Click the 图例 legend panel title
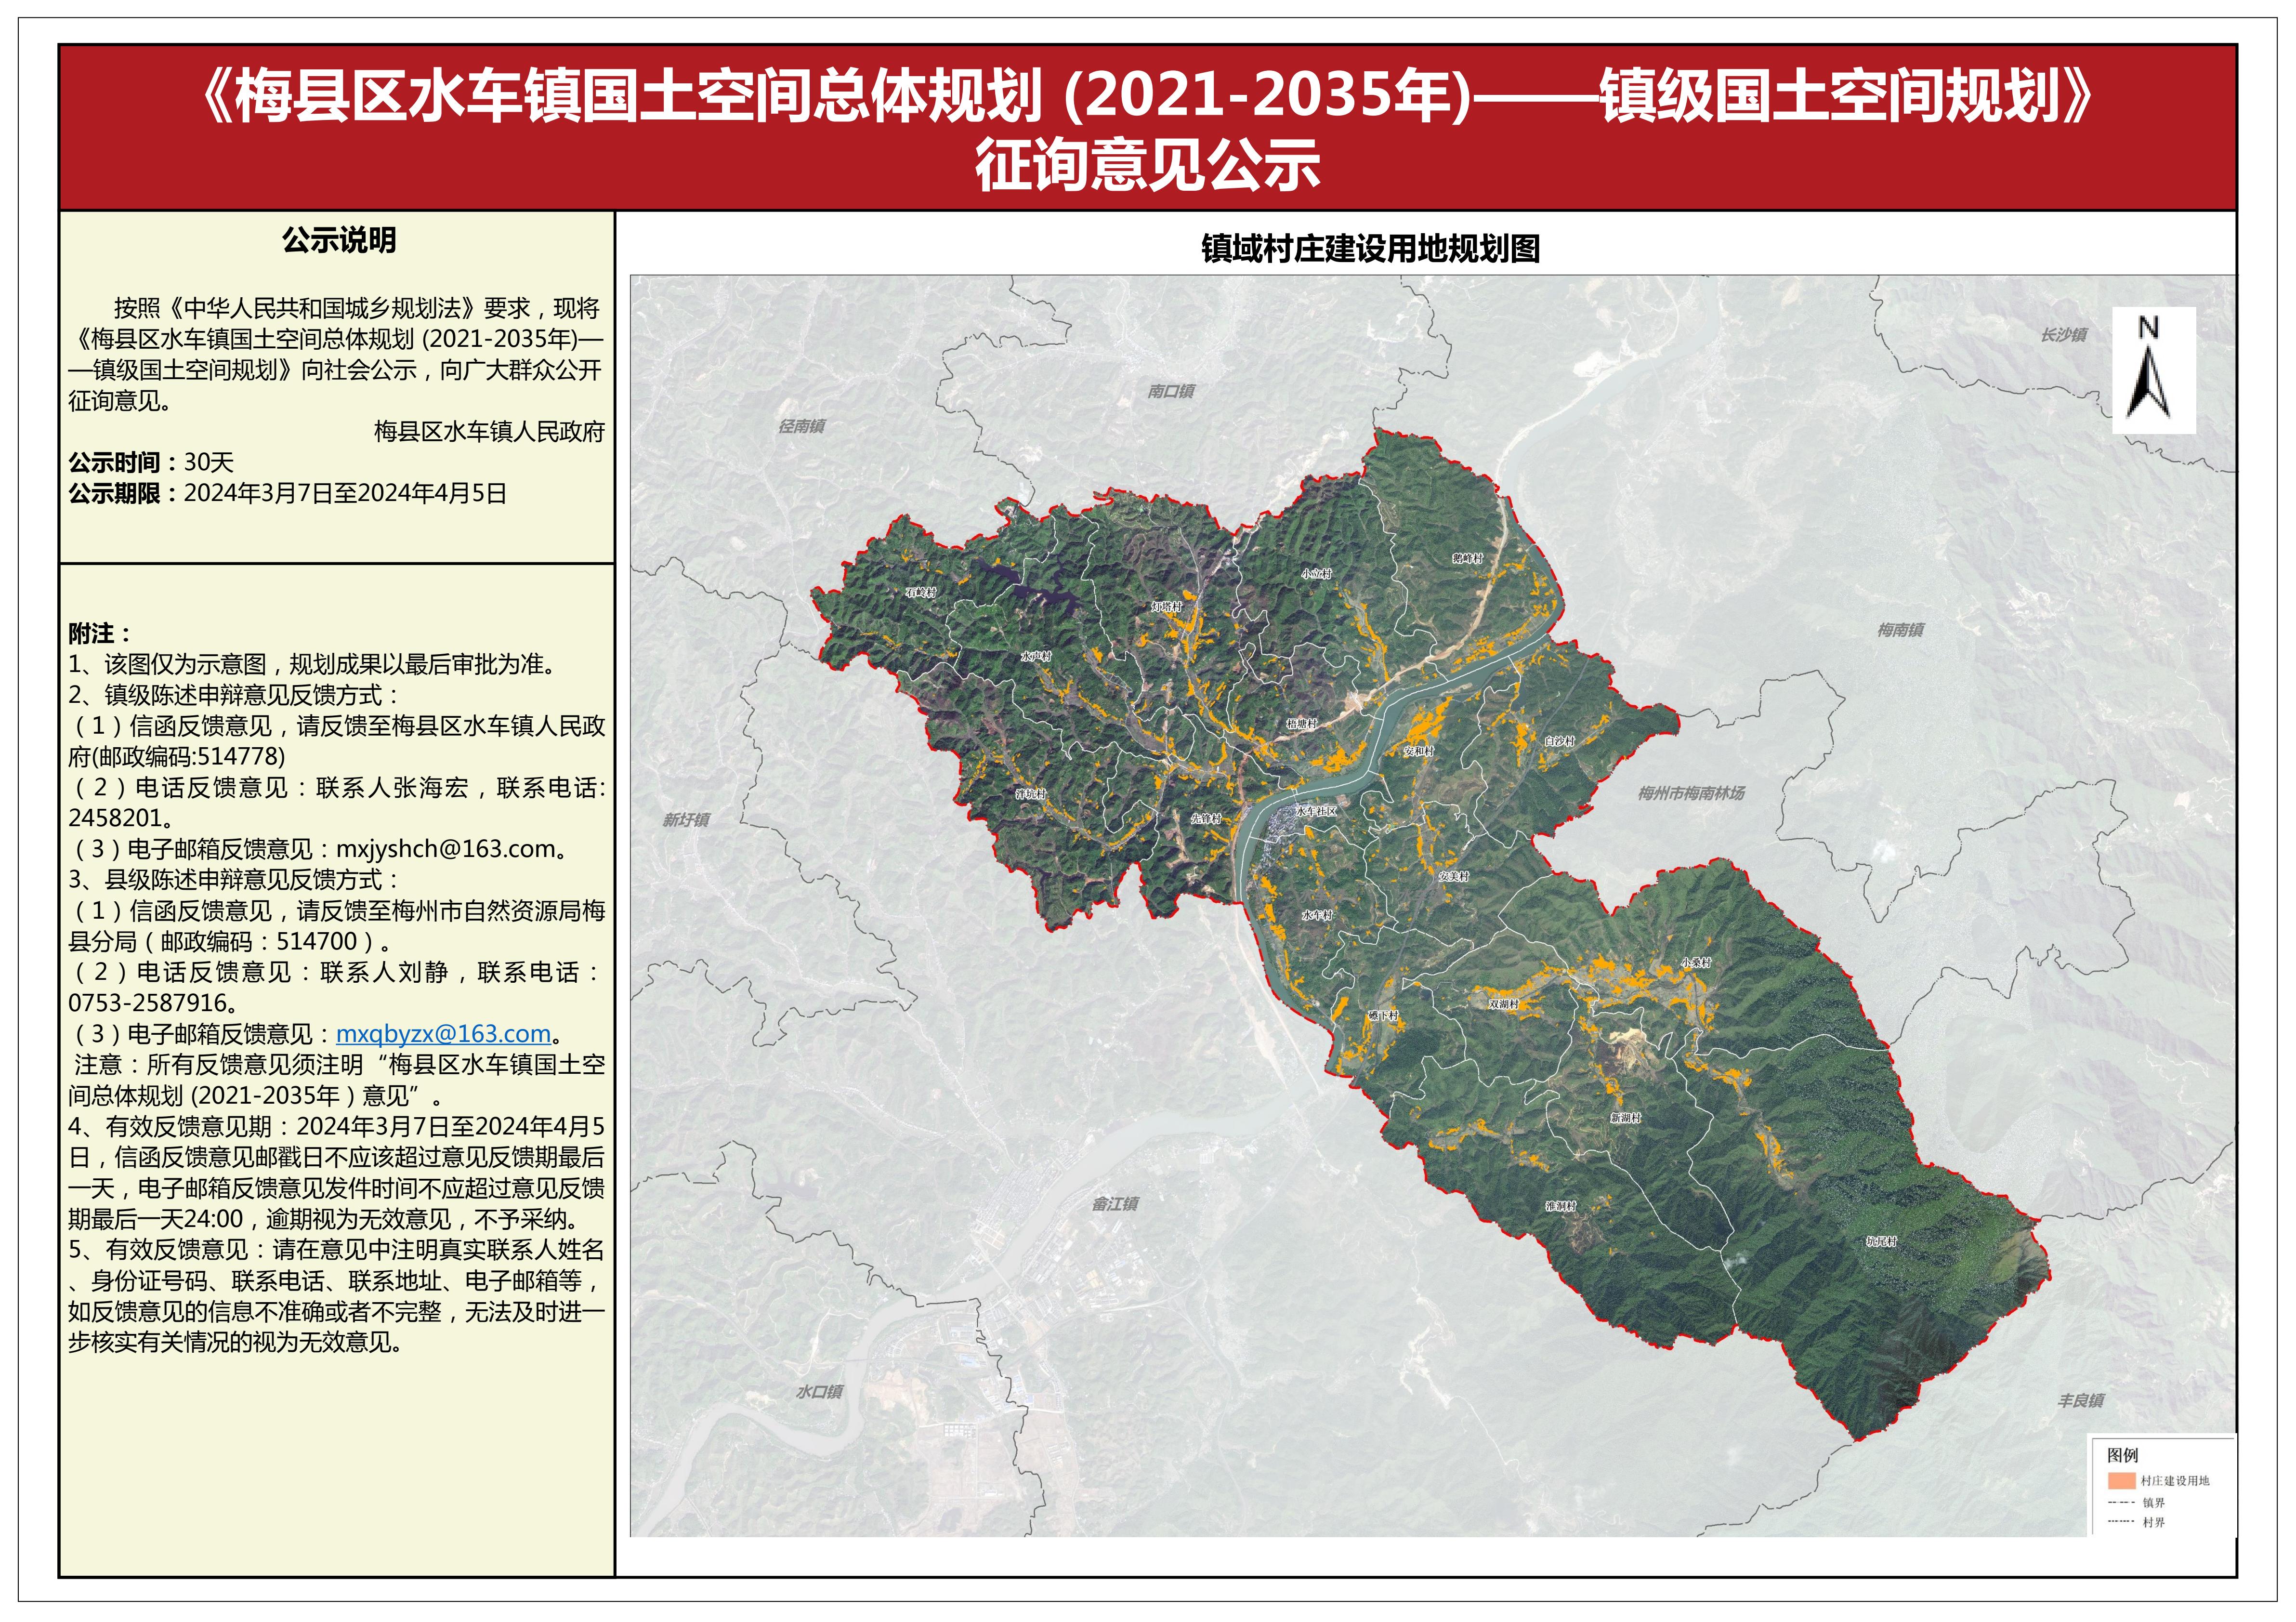This screenshot has height=1622, width=2296. click(x=2124, y=1455)
